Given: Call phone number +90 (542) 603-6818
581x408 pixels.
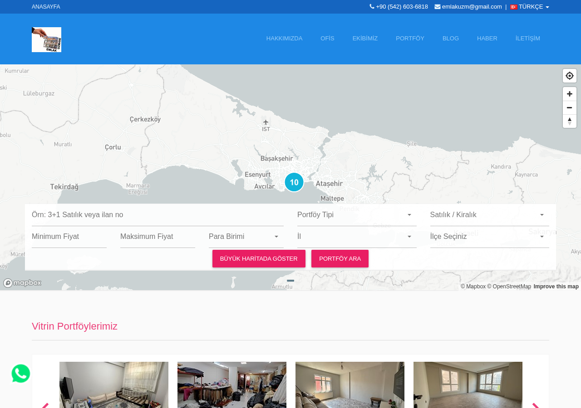Looking at the screenshot, I should pos(402,7).
